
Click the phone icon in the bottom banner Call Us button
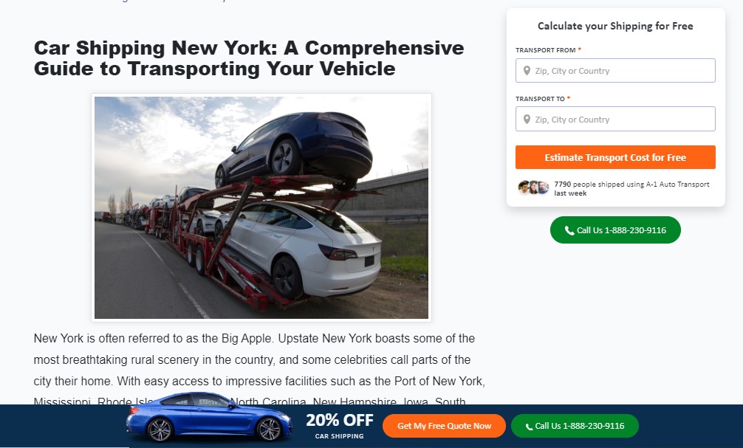pyautogui.click(x=529, y=427)
